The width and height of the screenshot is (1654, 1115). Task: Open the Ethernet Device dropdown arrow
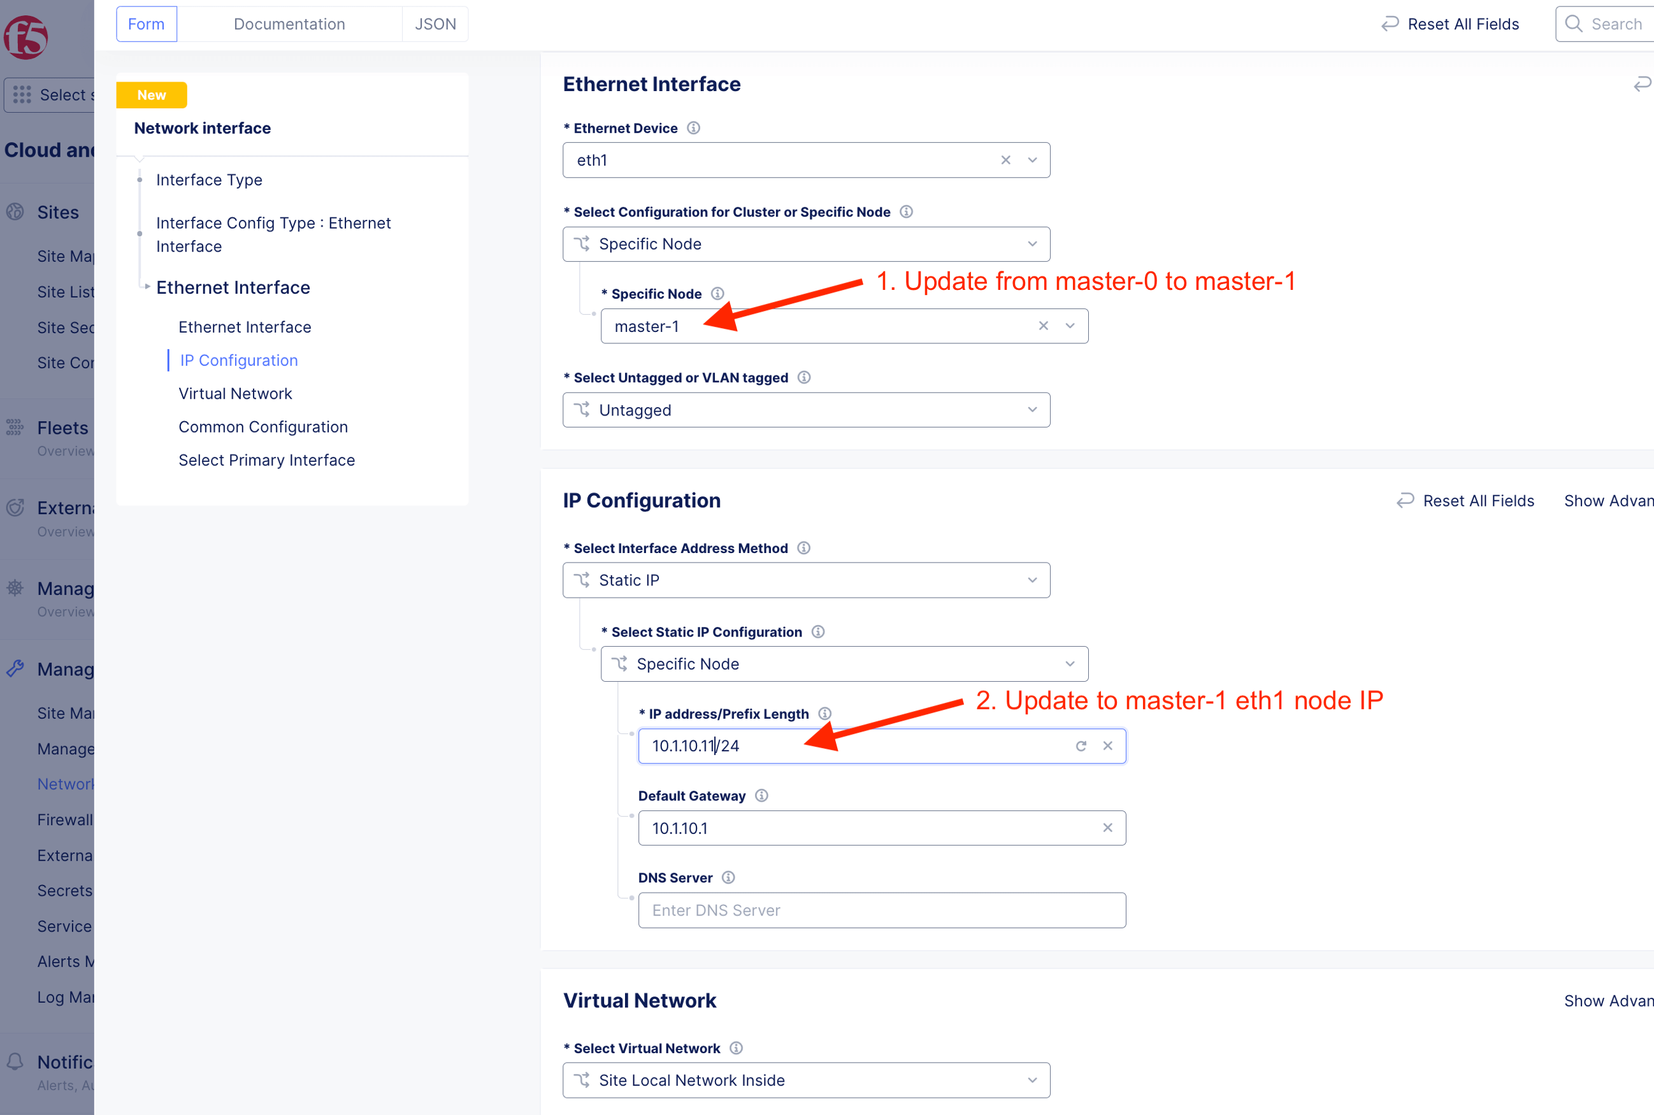tap(1033, 160)
